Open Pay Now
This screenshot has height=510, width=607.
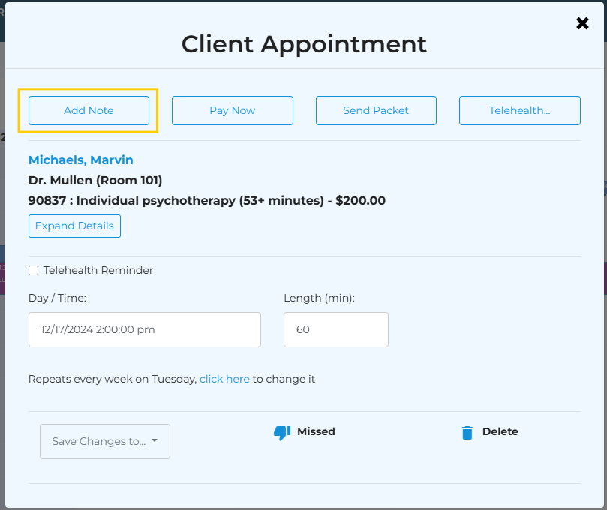tap(233, 111)
